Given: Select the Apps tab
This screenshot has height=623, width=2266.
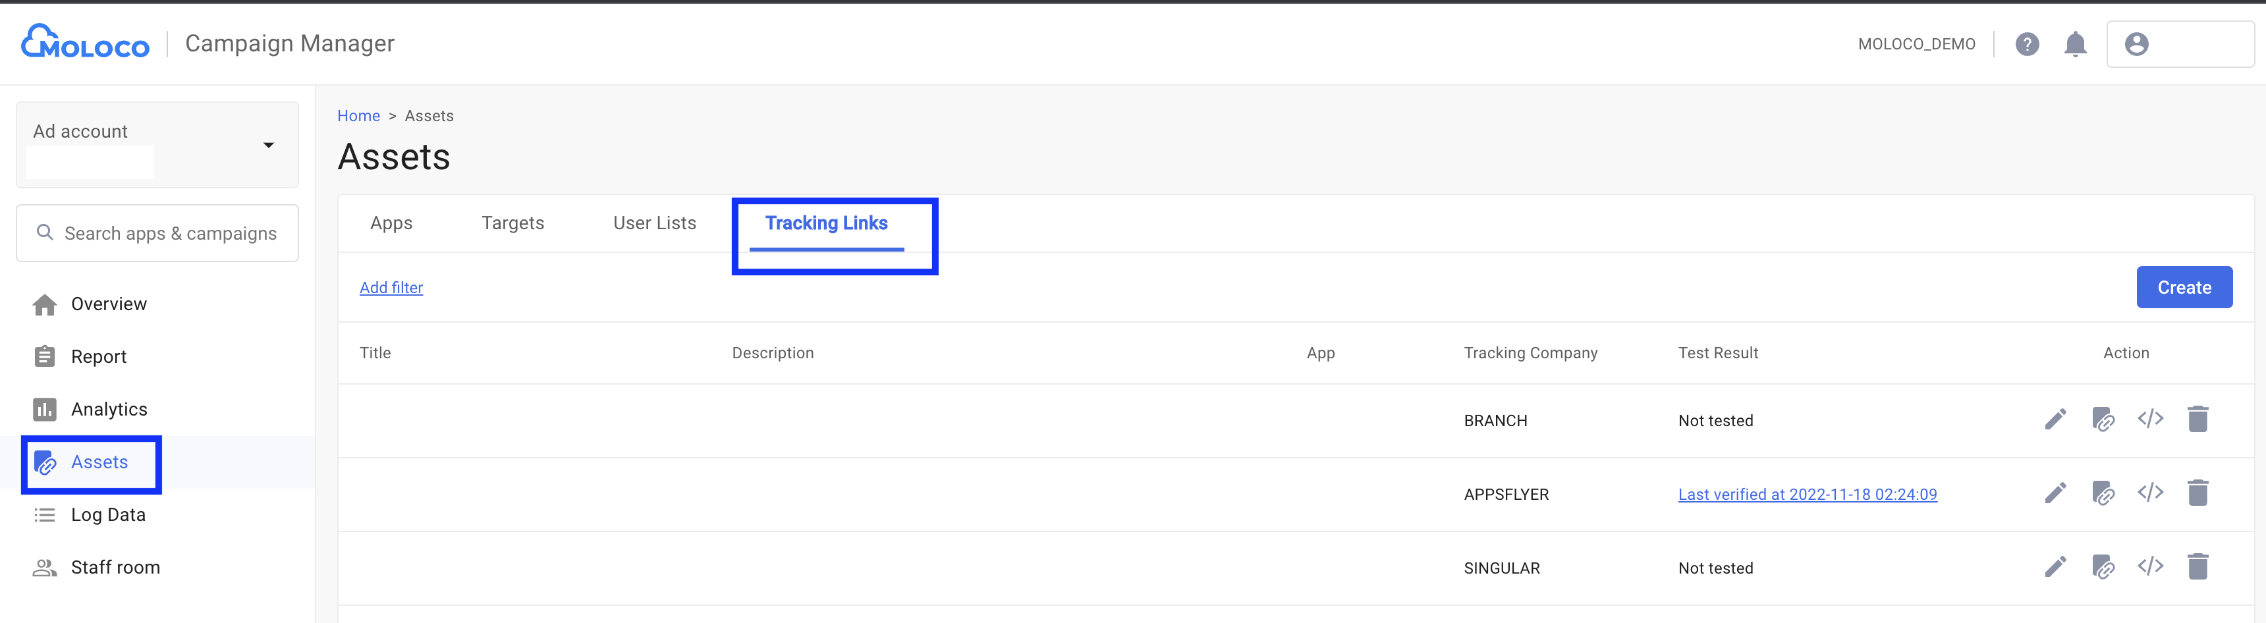Looking at the screenshot, I should point(391,223).
